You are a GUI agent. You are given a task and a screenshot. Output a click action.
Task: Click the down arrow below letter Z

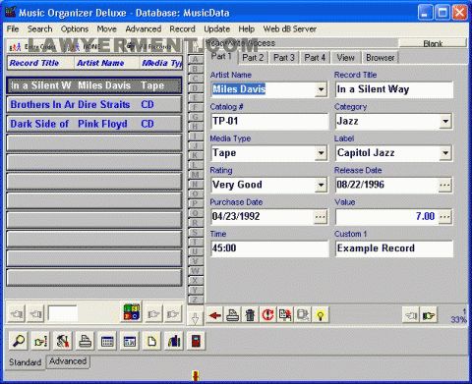[195, 317]
